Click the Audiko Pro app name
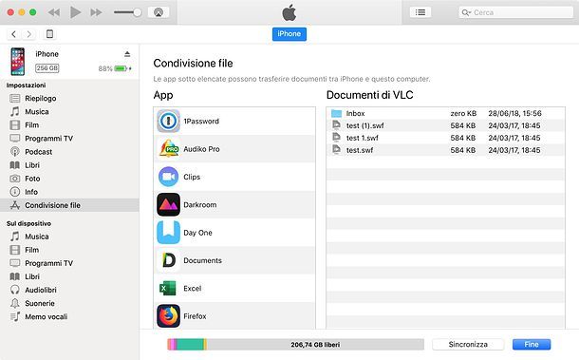The image size is (579, 360). pos(201,149)
